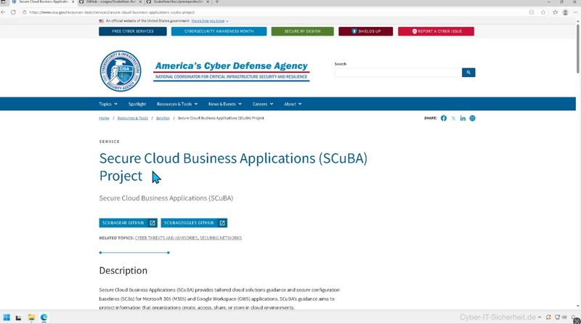Reload the page with the refresh icon
Viewport: 581px width, 324px height.
[13, 12]
